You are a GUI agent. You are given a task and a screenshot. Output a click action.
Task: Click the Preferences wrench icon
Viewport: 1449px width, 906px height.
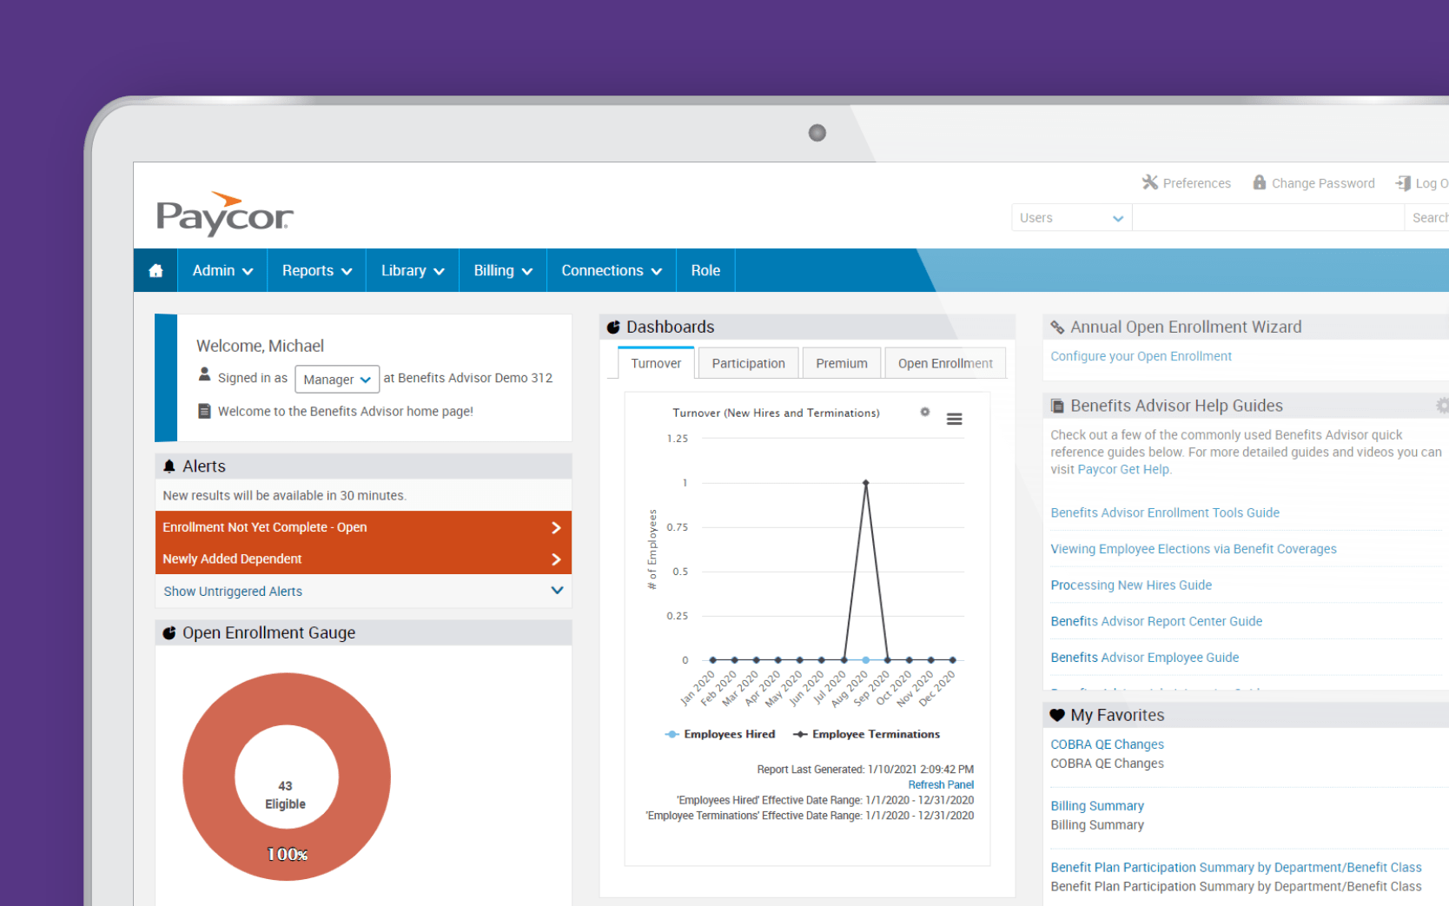click(x=1149, y=182)
